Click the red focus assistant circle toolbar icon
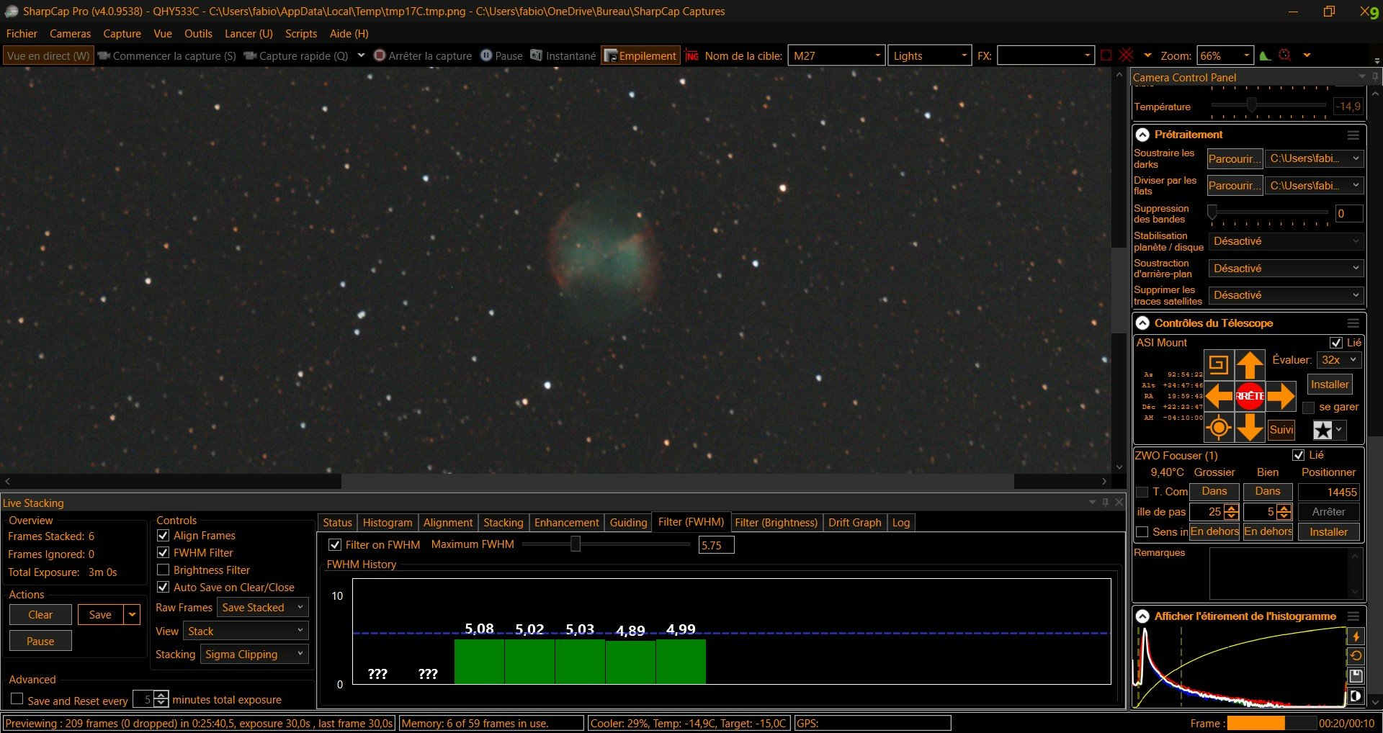 (1284, 55)
